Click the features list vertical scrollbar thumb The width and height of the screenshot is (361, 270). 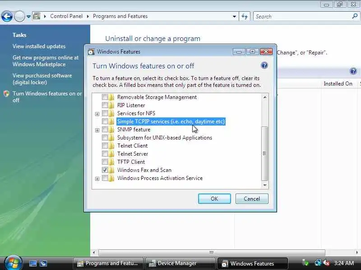point(265,153)
